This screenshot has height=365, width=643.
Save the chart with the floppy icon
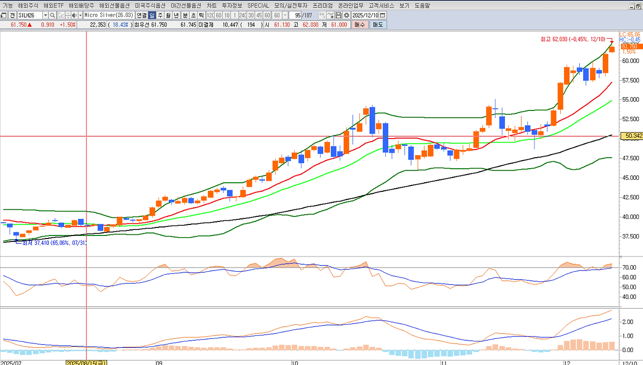point(339,15)
